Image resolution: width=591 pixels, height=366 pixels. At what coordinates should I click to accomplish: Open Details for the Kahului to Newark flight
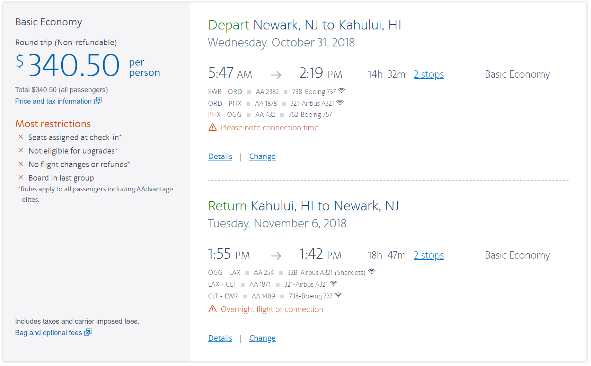220,338
